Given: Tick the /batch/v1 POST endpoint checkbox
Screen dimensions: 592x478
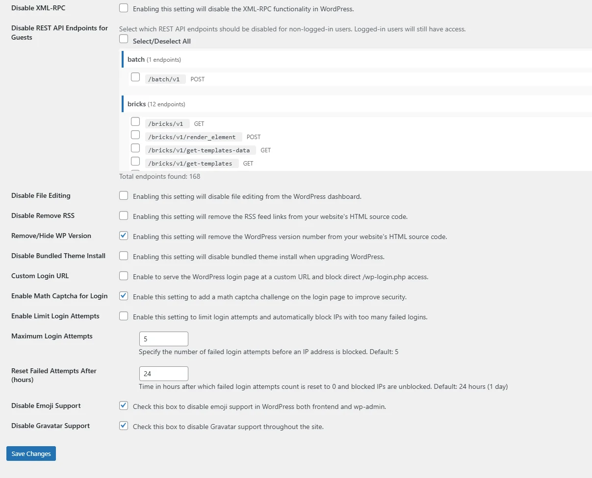Looking at the screenshot, I should 135,77.
